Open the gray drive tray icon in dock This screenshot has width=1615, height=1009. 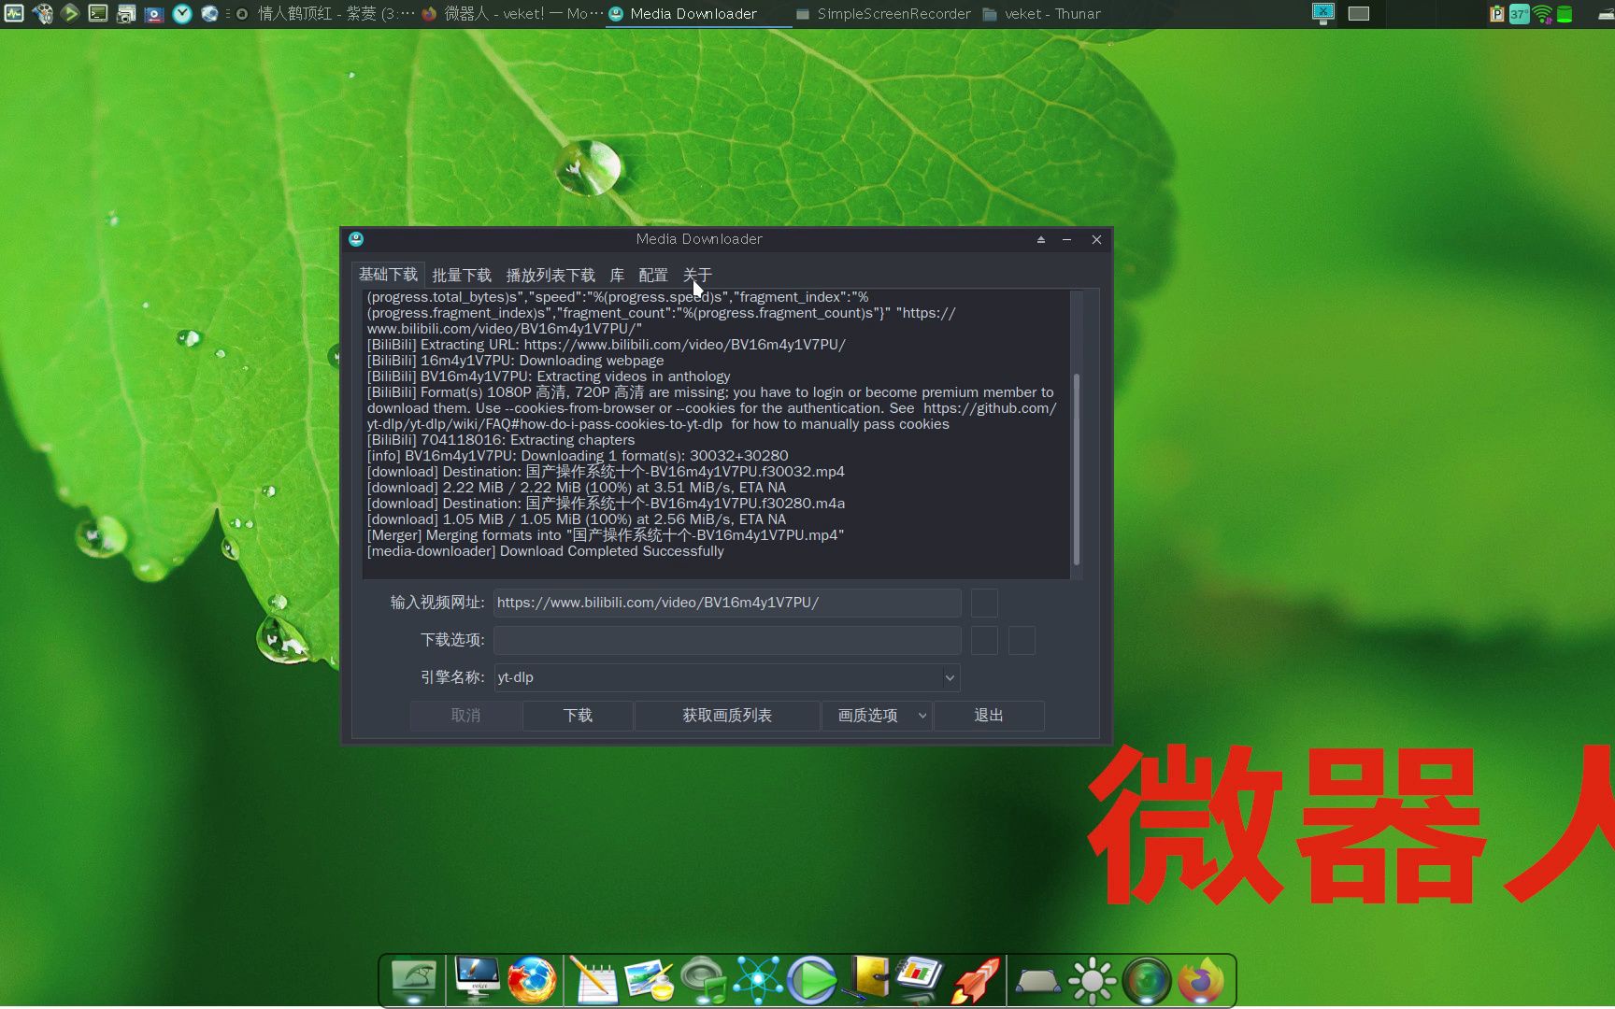[1037, 982]
